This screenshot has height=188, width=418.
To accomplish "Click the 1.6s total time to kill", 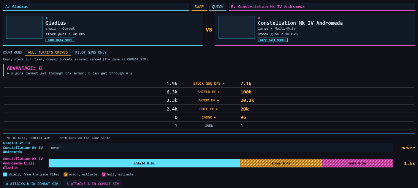I will 409,163.
